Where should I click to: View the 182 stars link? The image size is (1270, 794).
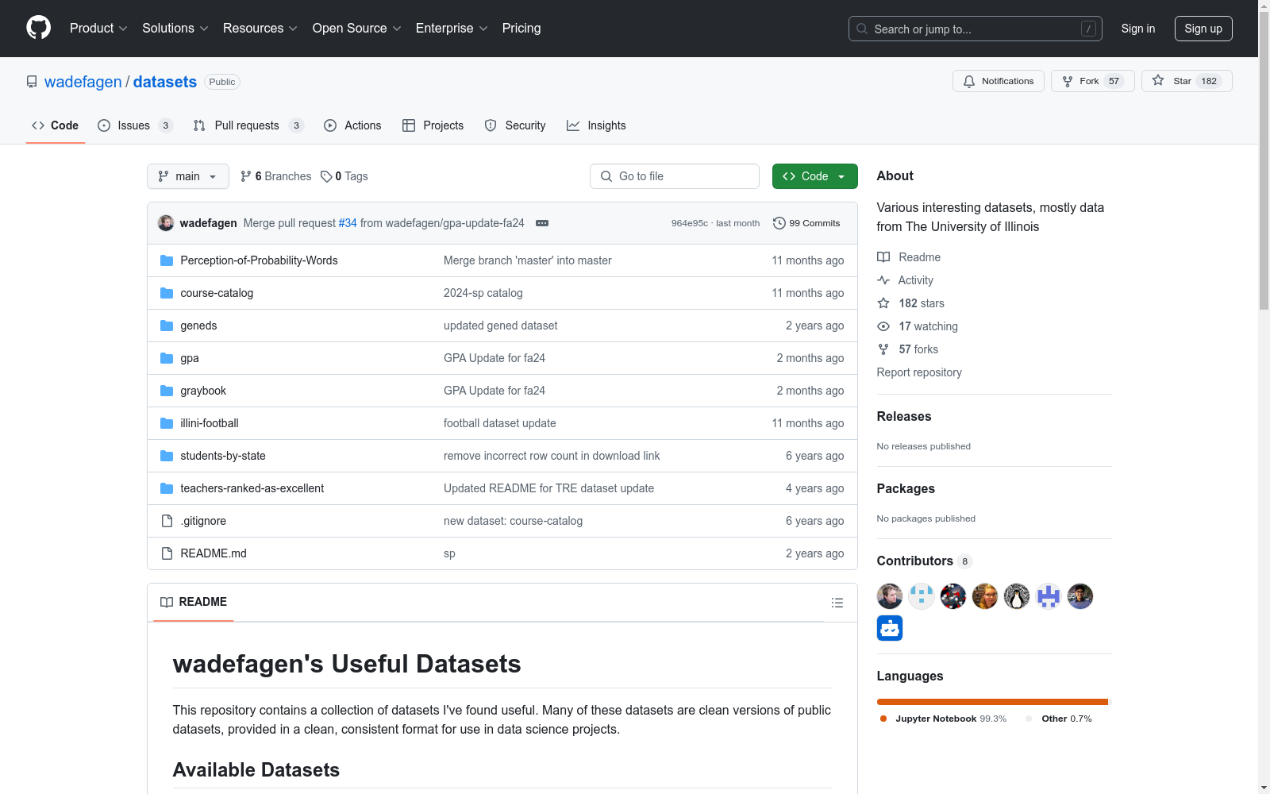(x=910, y=303)
